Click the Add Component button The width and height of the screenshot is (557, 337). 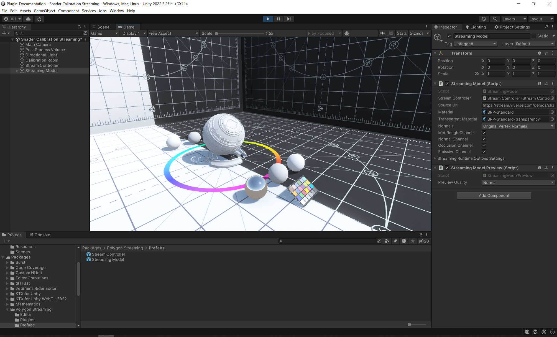tap(494, 195)
